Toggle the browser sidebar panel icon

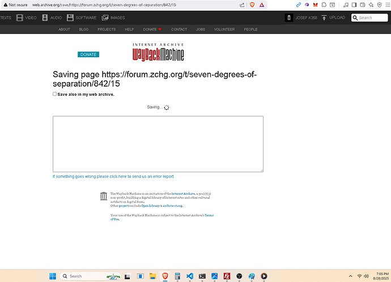354,5
